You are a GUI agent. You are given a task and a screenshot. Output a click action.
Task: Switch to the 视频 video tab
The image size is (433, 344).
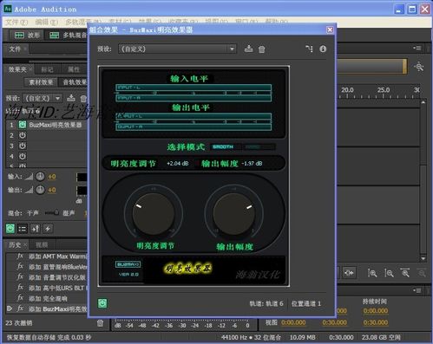click(x=42, y=245)
